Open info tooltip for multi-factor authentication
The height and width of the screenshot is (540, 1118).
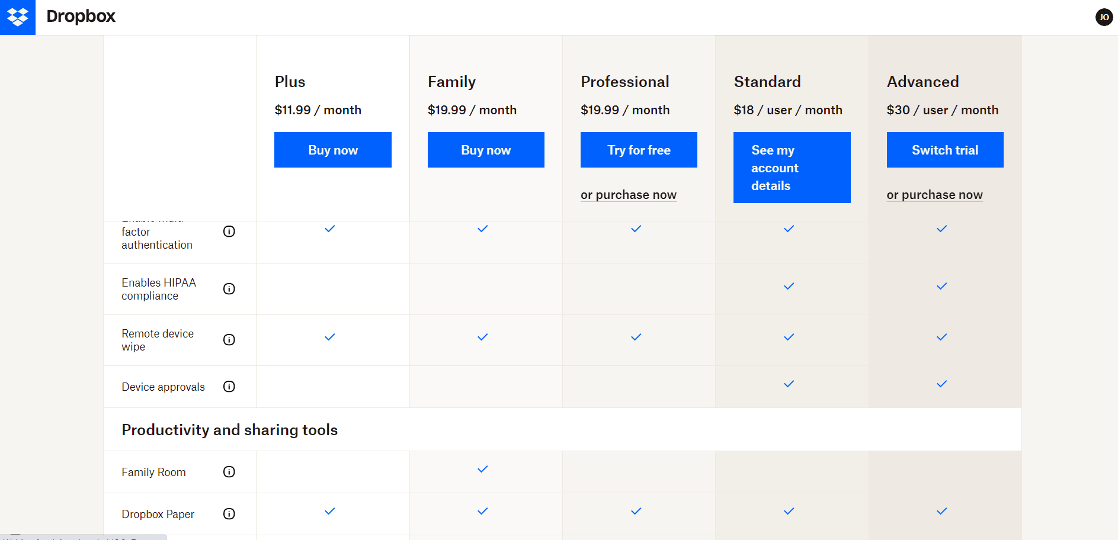click(x=229, y=231)
